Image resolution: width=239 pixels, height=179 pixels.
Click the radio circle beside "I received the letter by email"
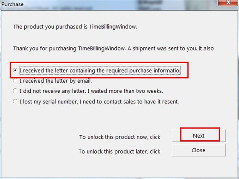(15, 81)
